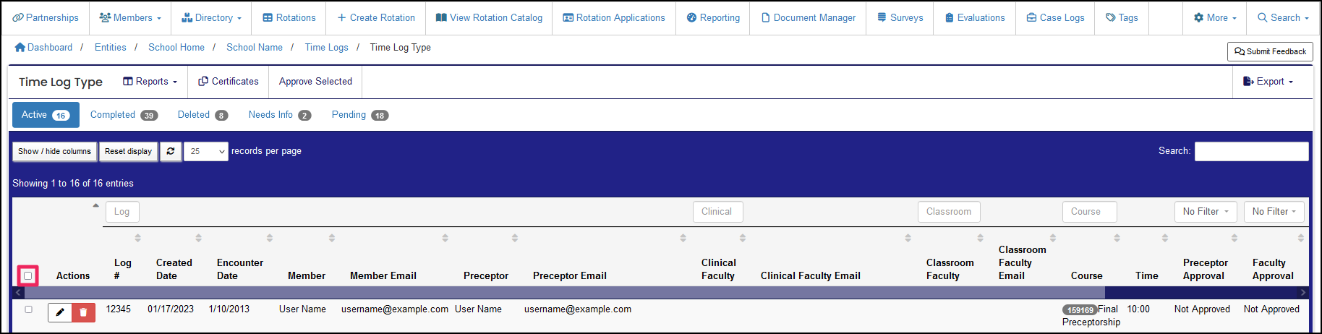Viewport: 1322px width, 334px height.
Task: Check the row checkbox for log 12345
Action: coord(29,309)
